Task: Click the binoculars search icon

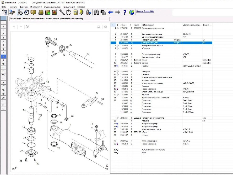Action: point(96,12)
